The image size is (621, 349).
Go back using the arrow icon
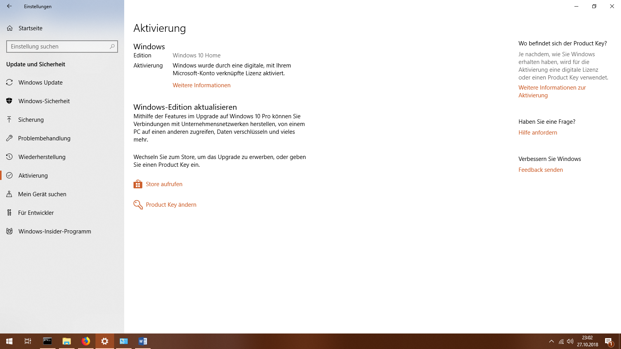tap(9, 6)
